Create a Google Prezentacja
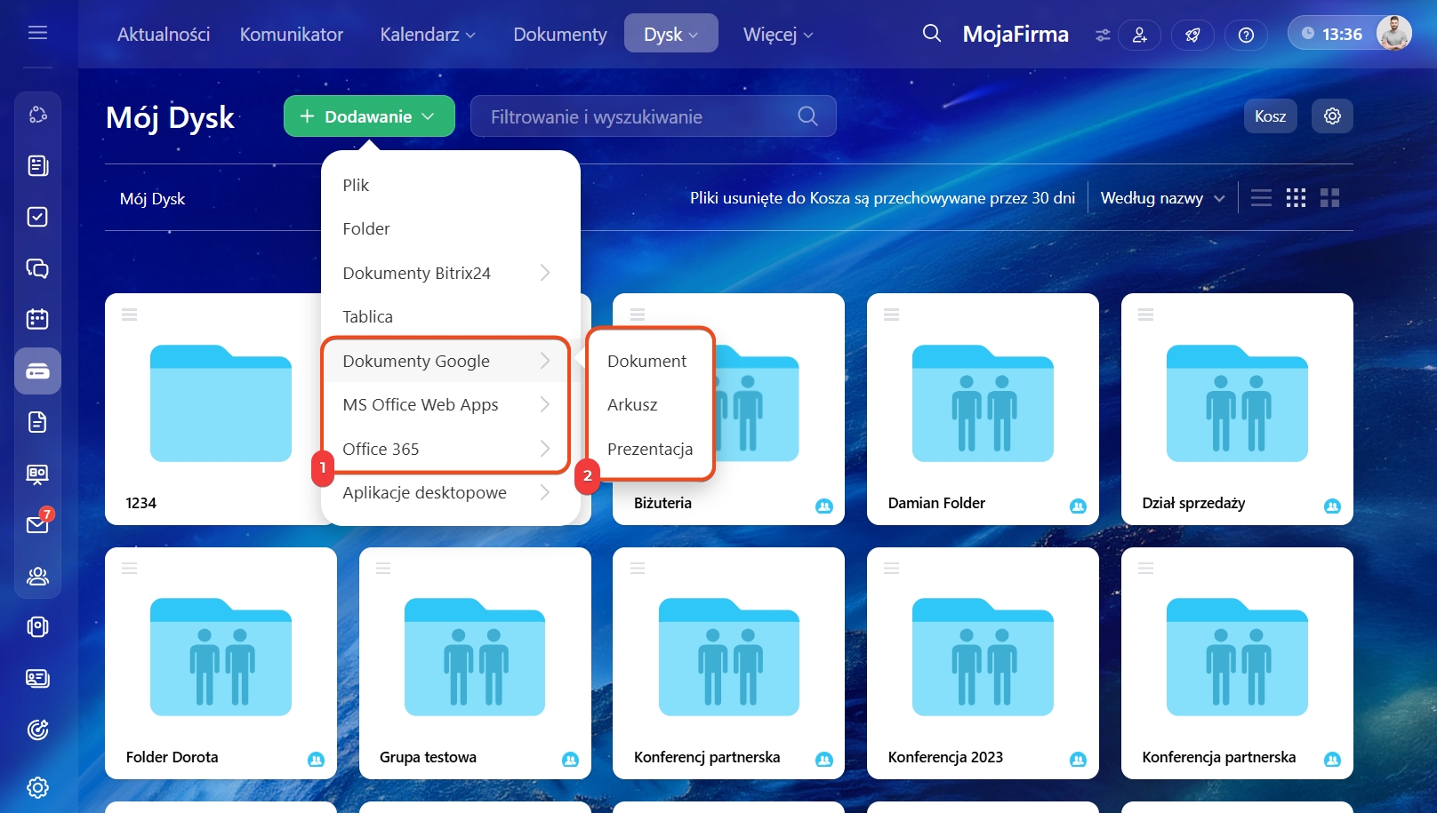1437x813 pixels. pyautogui.click(x=650, y=449)
